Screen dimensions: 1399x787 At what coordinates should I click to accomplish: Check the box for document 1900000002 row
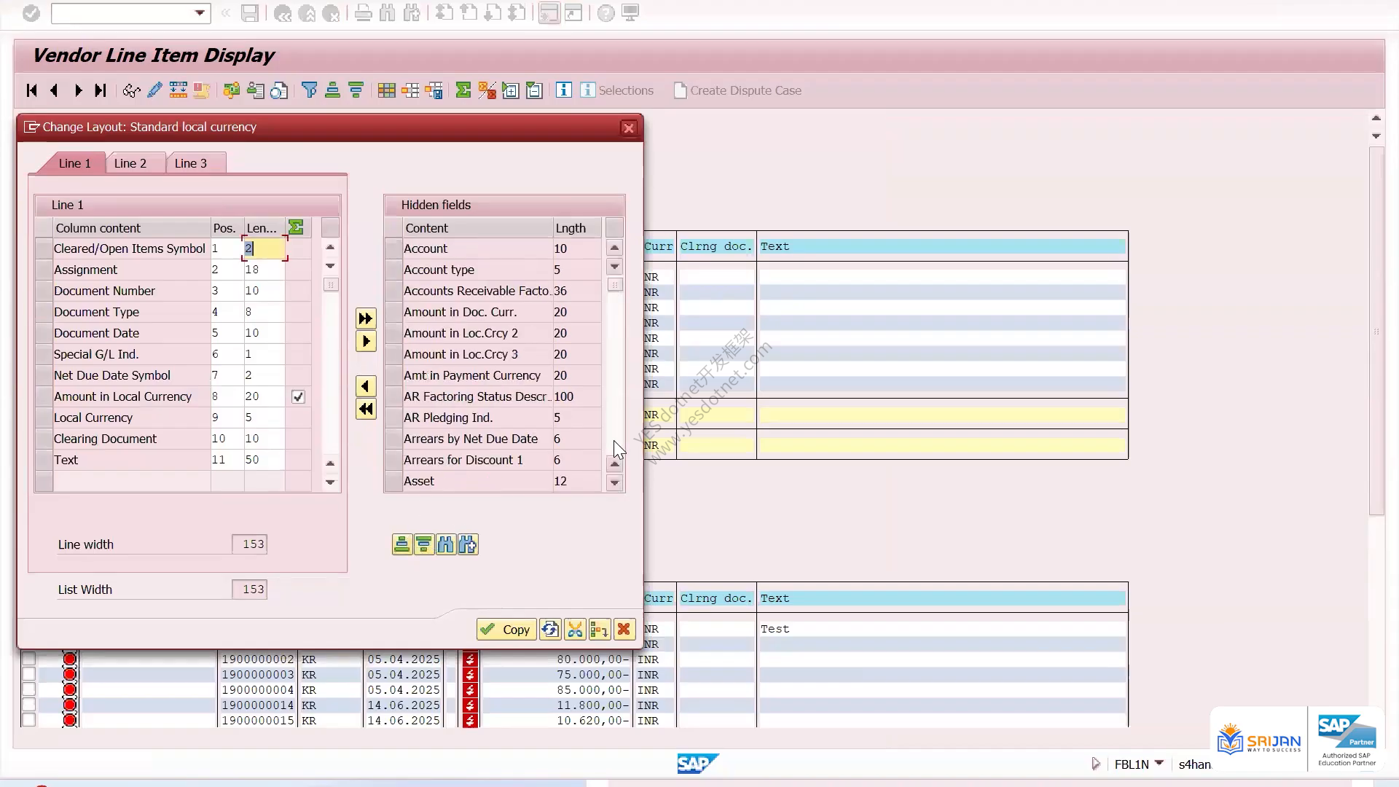(28, 659)
